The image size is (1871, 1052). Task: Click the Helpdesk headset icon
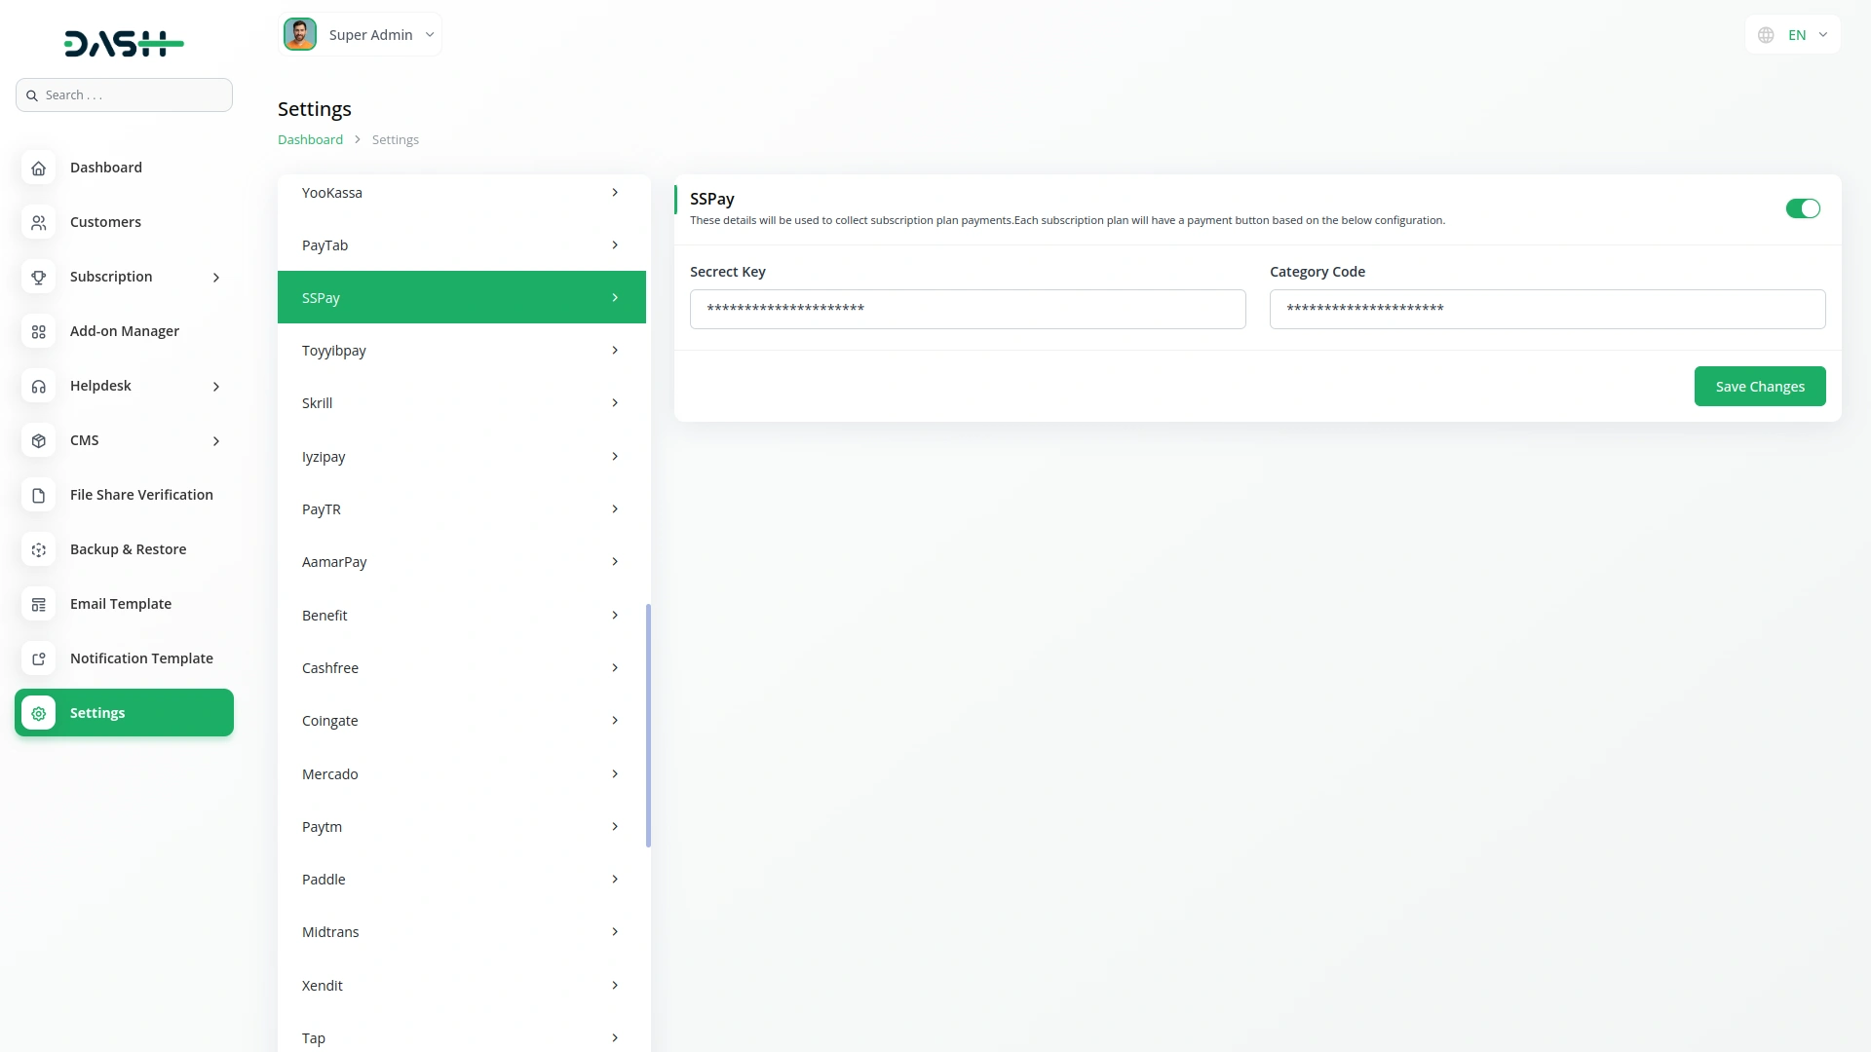click(38, 386)
